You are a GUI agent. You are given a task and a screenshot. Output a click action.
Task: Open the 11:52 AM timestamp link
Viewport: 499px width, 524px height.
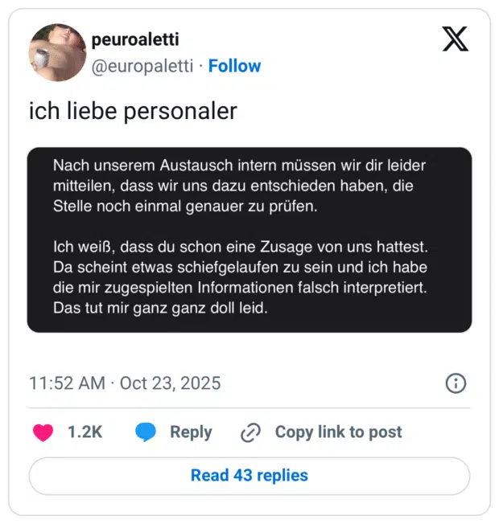click(67, 383)
